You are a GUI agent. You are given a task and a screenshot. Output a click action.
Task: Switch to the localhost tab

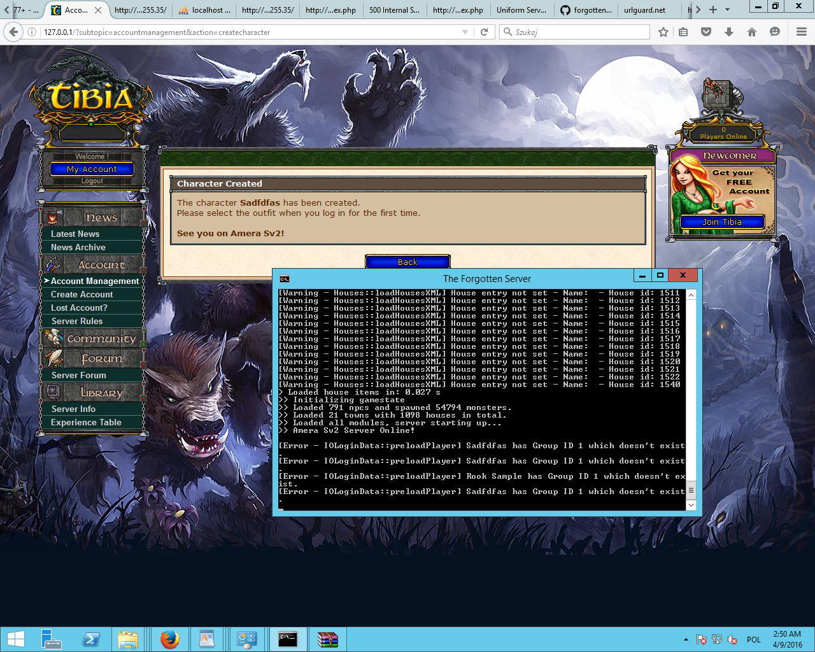[x=204, y=10]
